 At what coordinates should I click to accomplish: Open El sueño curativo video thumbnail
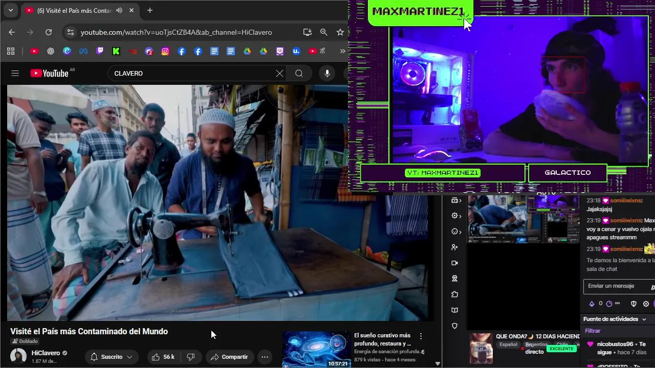pyautogui.click(x=316, y=350)
